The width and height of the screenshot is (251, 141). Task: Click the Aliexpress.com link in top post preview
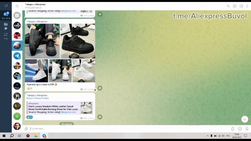68,11
